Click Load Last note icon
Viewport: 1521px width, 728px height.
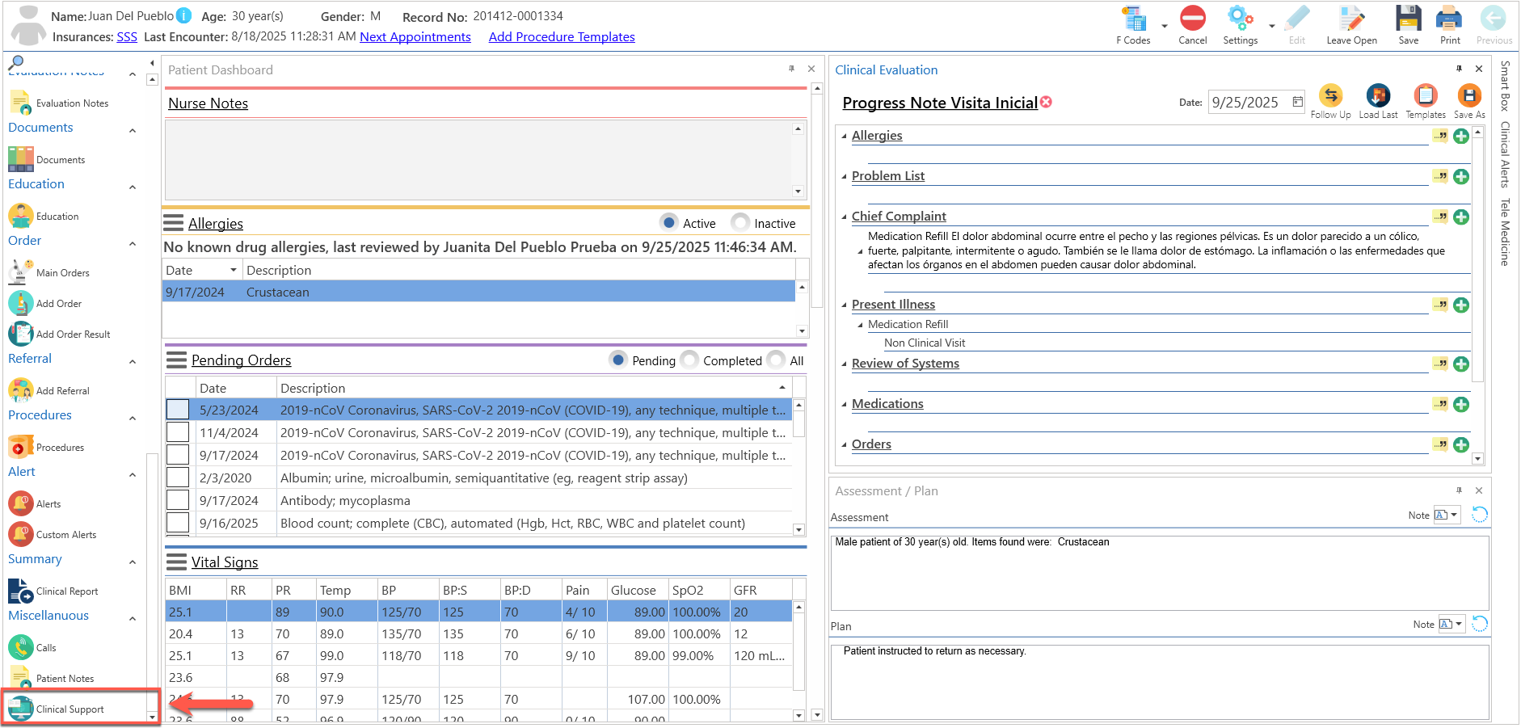point(1378,96)
